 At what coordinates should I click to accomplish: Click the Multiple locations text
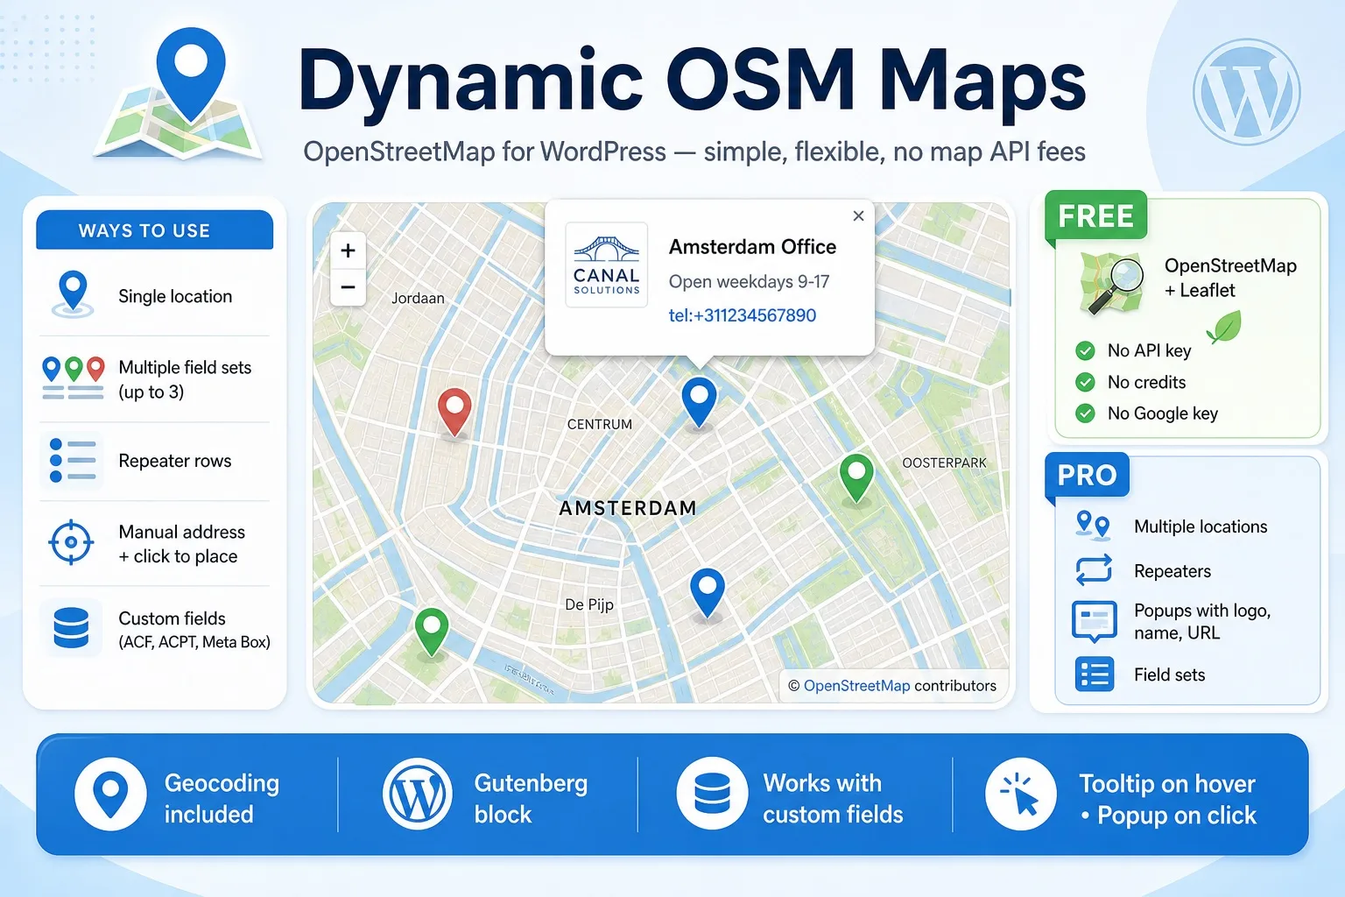[1201, 526]
